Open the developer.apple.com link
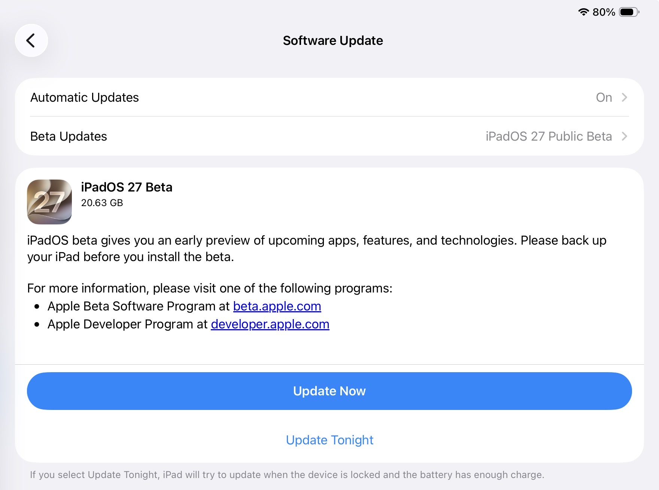 [x=270, y=324]
